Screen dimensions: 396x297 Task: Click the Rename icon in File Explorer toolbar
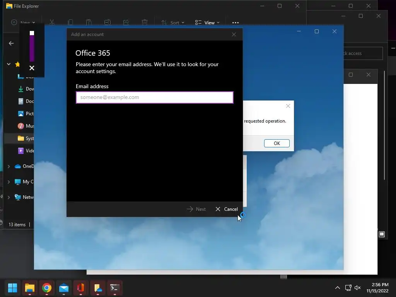[108, 23]
